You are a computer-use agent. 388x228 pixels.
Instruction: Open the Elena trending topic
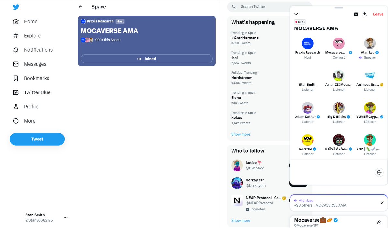[236, 98]
